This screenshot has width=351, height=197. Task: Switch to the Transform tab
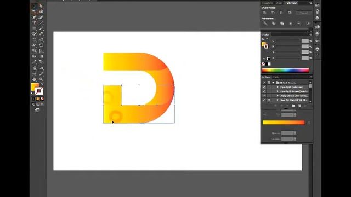[268, 3]
